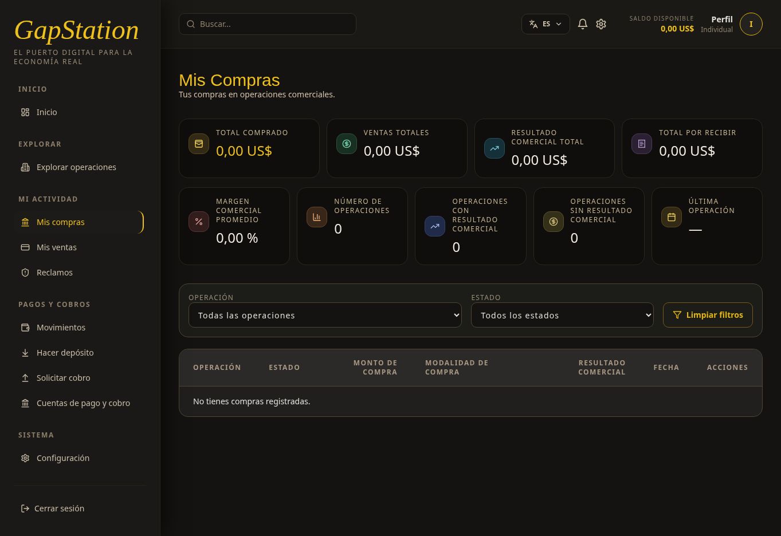
Task: Open settings via the header gear icon
Action: click(601, 24)
